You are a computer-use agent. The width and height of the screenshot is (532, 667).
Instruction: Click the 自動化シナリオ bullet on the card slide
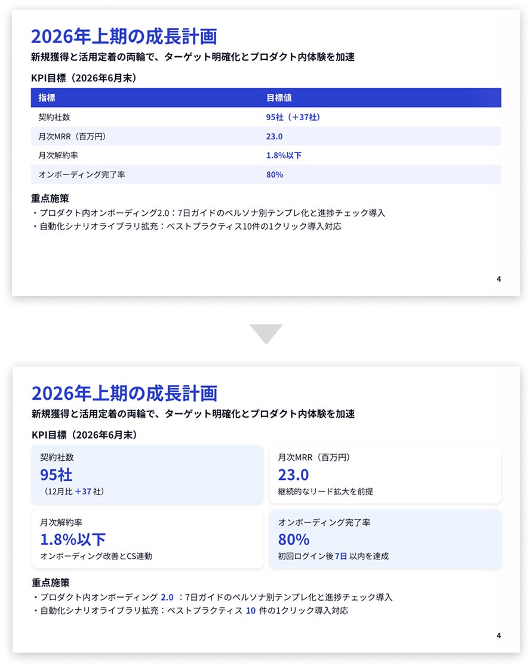pos(190,611)
